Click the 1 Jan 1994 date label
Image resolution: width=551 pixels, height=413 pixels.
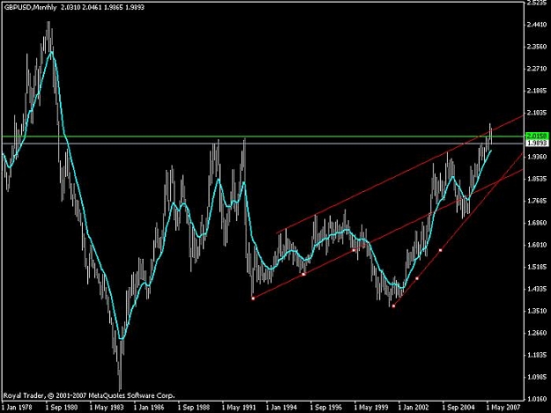(x=281, y=408)
